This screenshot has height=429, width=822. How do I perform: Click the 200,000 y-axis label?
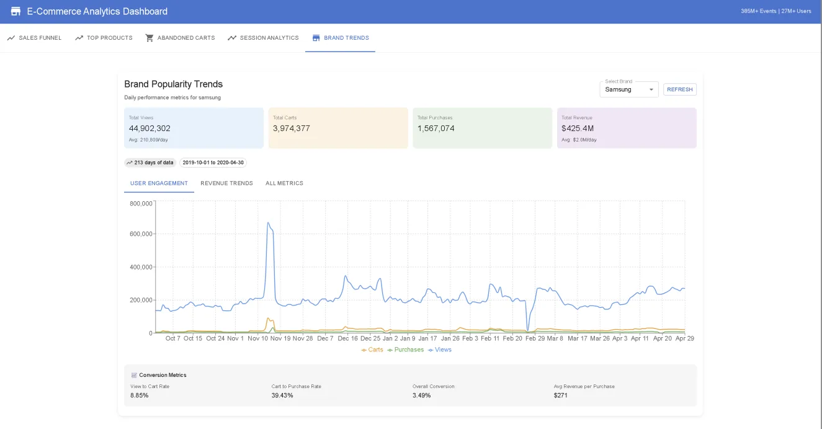pos(141,300)
